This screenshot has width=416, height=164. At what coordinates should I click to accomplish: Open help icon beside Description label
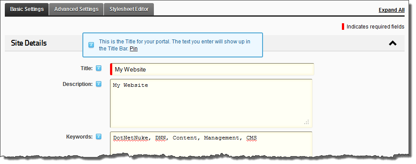pos(99,84)
